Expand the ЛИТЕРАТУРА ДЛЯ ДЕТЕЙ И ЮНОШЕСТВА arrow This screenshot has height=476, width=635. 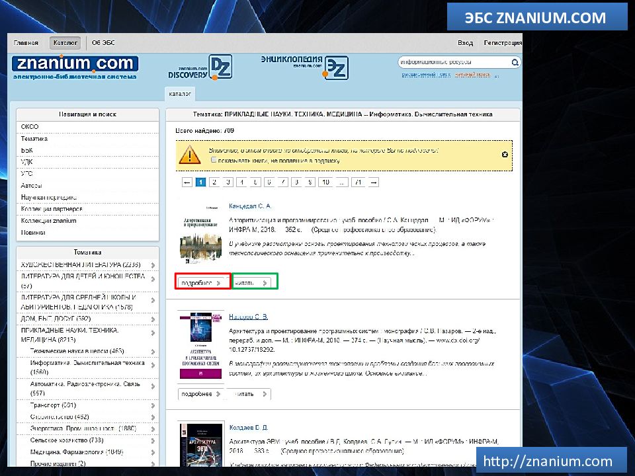tap(153, 279)
